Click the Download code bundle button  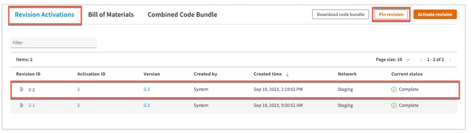point(340,14)
